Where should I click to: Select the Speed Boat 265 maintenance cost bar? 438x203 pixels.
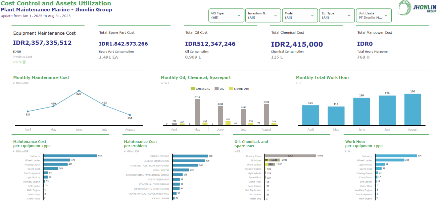click(x=51, y=168)
